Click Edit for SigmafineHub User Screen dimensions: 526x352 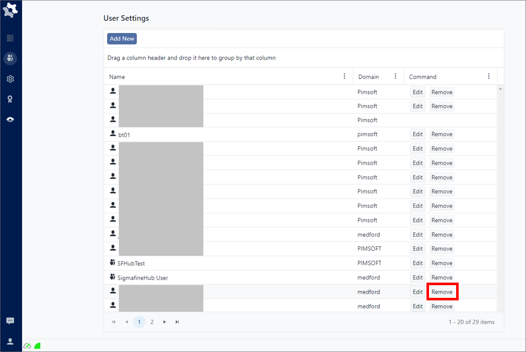418,278
